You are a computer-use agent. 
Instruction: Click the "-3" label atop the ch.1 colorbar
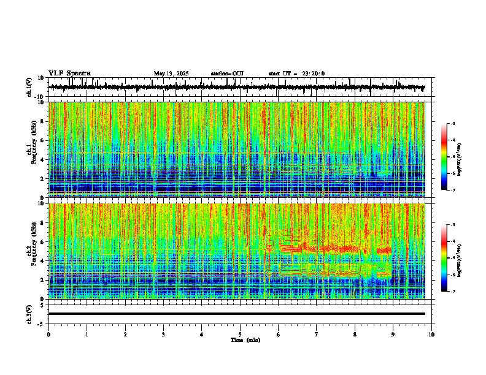(x=452, y=123)
